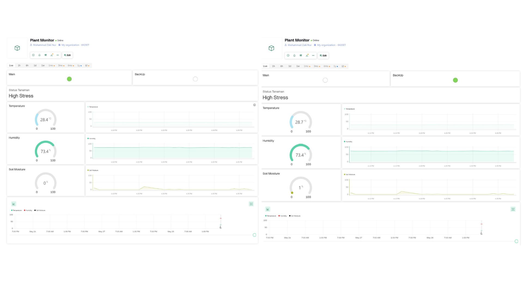
Task: Toggle the BackUp LED in right dashboard
Action: (x=455, y=80)
